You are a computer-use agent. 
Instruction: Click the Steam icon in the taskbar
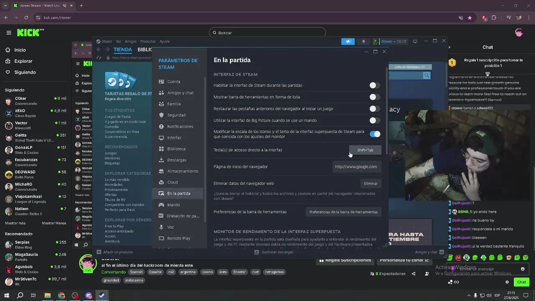click(102, 296)
